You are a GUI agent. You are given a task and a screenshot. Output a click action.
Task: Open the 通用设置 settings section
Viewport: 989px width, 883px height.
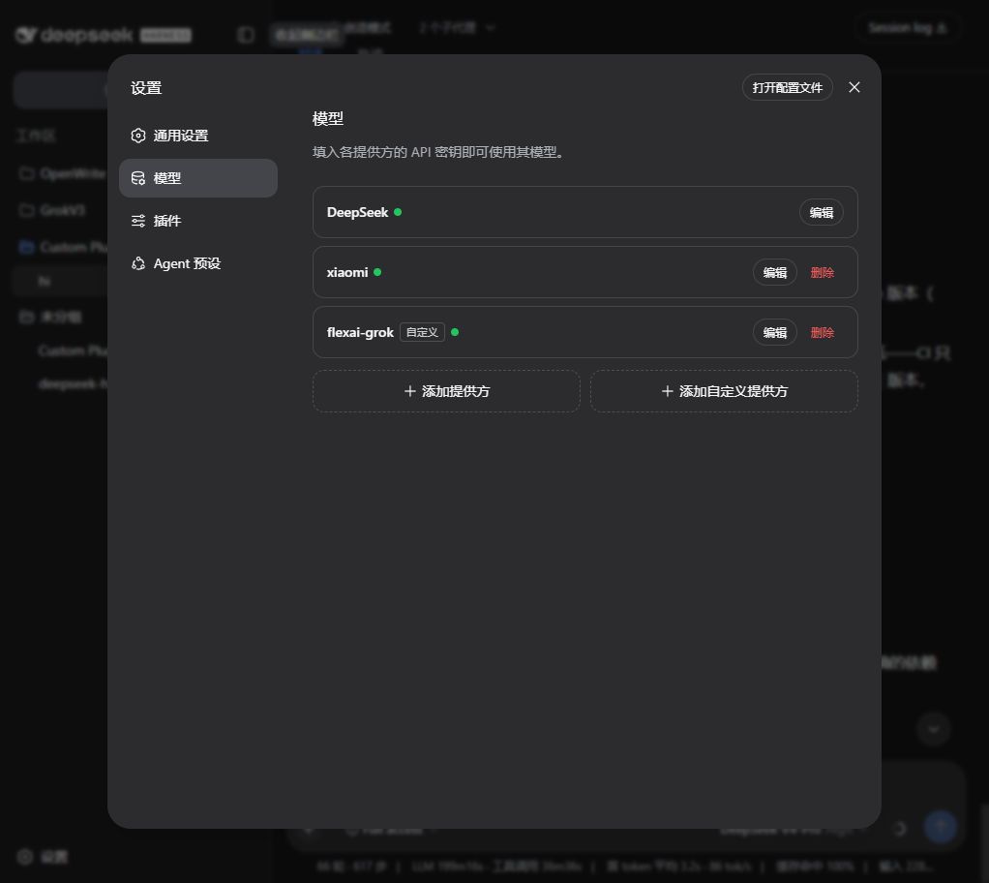coord(197,136)
